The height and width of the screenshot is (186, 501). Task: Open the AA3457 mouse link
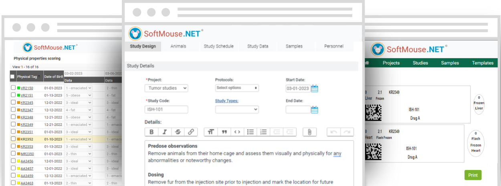click(x=27, y=169)
